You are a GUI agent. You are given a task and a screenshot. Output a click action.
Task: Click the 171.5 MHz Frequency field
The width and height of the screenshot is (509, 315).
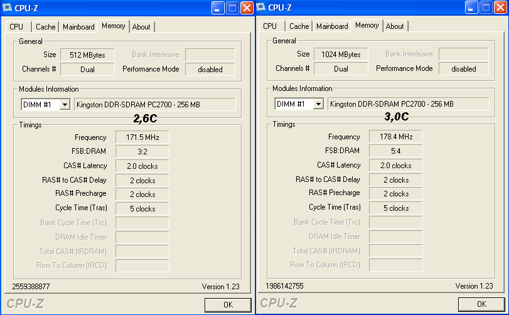(x=142, y=137)
